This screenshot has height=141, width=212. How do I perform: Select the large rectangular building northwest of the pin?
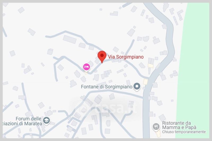[70, 39]
